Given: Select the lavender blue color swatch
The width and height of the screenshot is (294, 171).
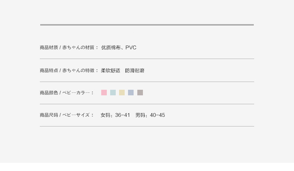Looking at the screenshot, I should click(131, 92).
